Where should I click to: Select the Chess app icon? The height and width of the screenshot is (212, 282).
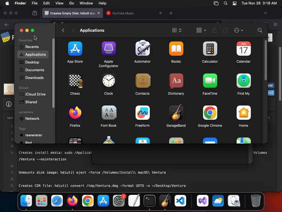[x=76, y=81]
